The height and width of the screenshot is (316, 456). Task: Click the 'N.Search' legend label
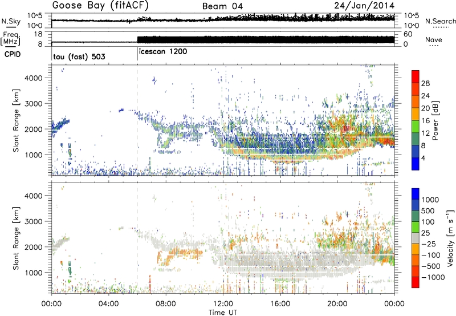[441, 21]
